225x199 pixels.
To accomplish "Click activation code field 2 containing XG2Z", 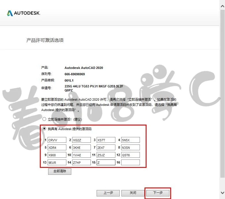I will (x=81, y=140).
